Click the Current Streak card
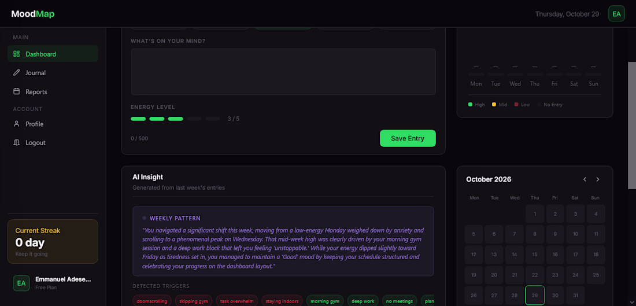The image size is (636, 306). click(x=53, y=241)
